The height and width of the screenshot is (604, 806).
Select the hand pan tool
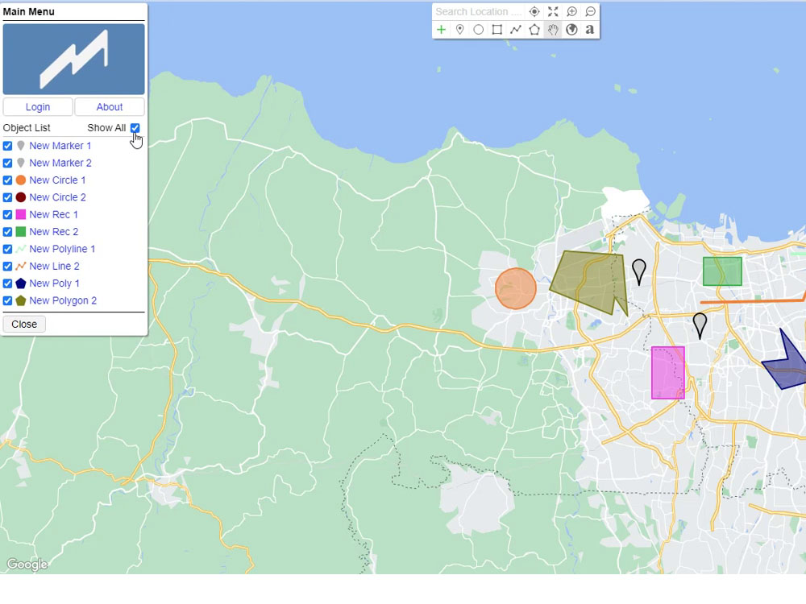(553, 30)
